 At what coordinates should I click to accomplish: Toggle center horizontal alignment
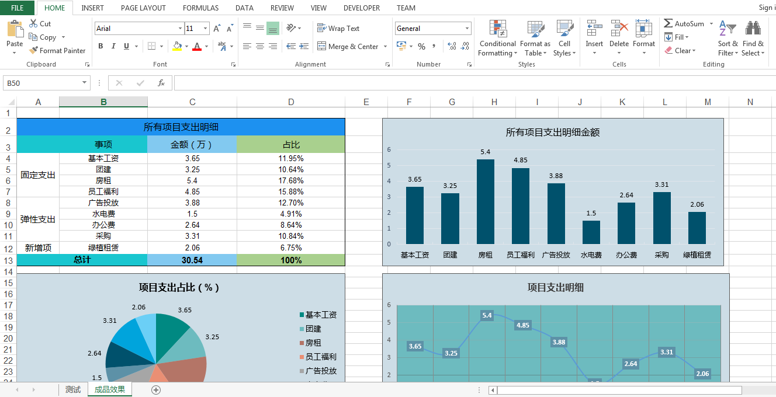pos(260,46)
